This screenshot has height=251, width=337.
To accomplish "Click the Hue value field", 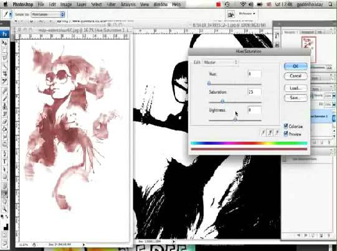I will [x=255, y=74].
